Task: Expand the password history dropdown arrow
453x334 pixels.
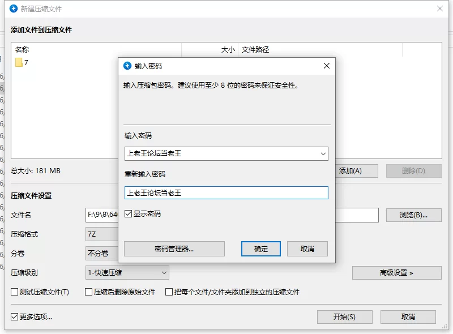Action: pos(323,153)
